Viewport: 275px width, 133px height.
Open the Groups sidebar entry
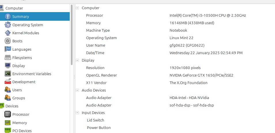point(18,98)
